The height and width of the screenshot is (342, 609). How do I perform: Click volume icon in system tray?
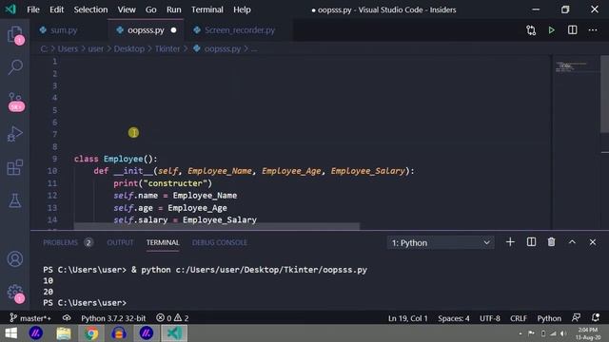[x=562, y=333]
